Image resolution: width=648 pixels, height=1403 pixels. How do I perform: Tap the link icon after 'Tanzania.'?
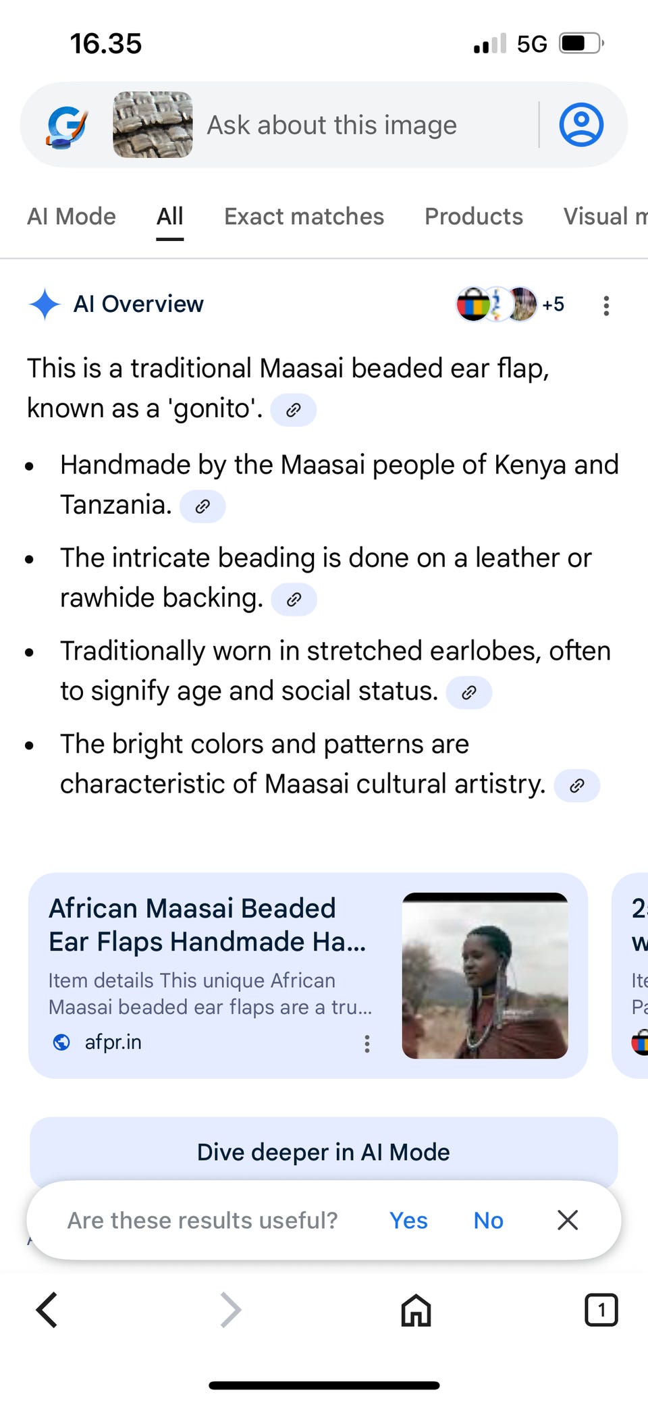[x=202, y=506]
